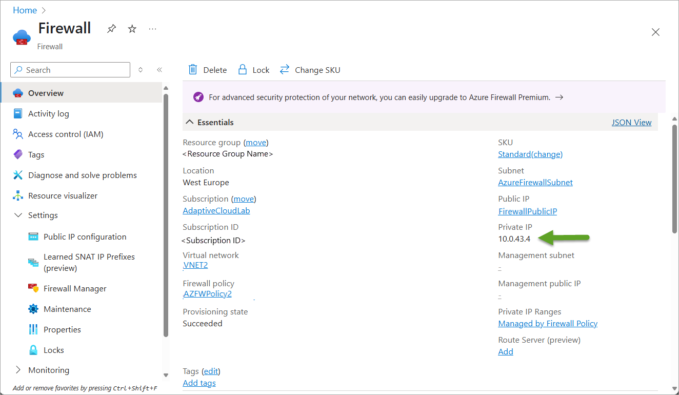Viewport: 679px width, 395px height.
Task: Click the rocket upgrade icon in banner
Action: click(198, 97)
